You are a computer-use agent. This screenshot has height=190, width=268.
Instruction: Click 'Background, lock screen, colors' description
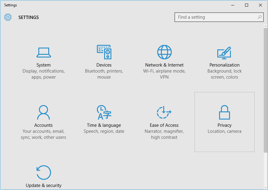tap(225, 74)
